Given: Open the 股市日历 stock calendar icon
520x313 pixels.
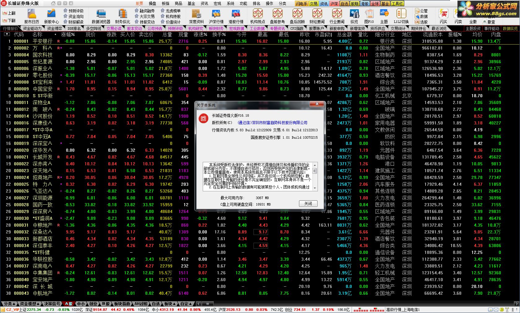Looking at the screenshot, I should [32, 16].
